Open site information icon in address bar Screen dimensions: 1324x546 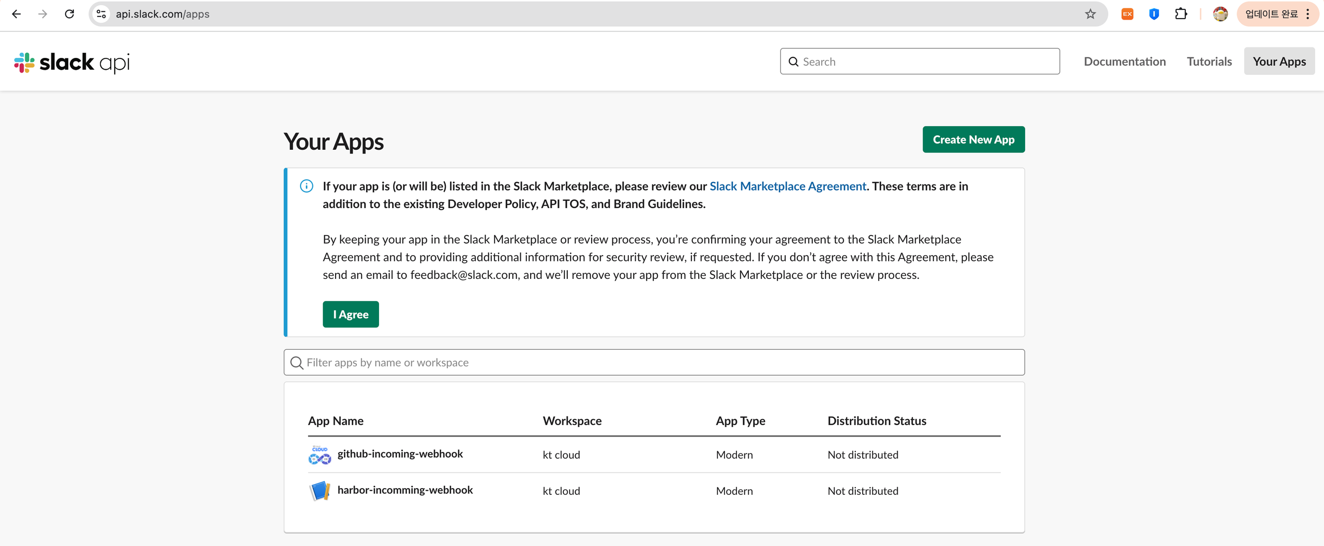click(x=101, y=14)
